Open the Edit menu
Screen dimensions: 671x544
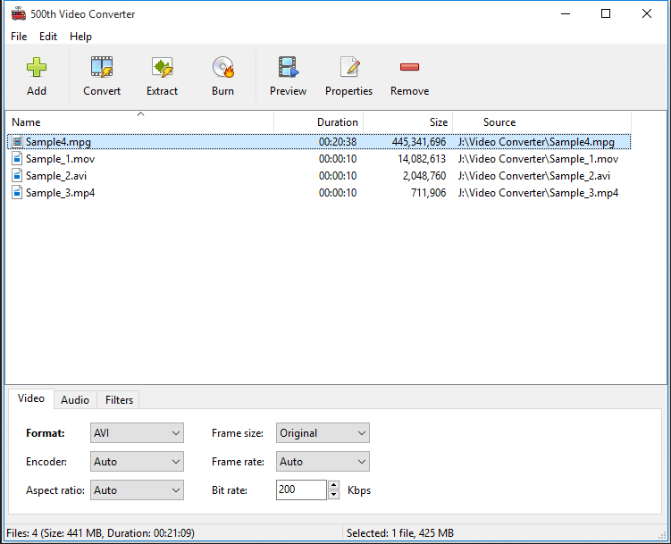(48, 37)
